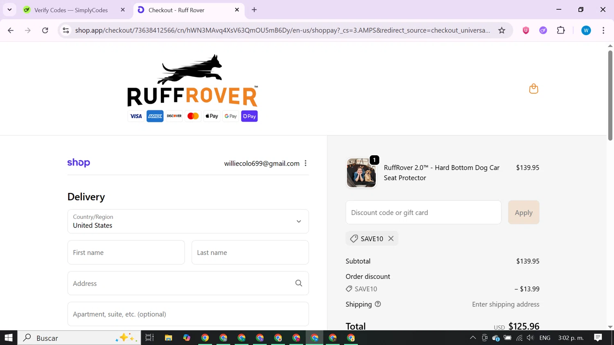Click the Mastercard payment icon

(193, 116)
